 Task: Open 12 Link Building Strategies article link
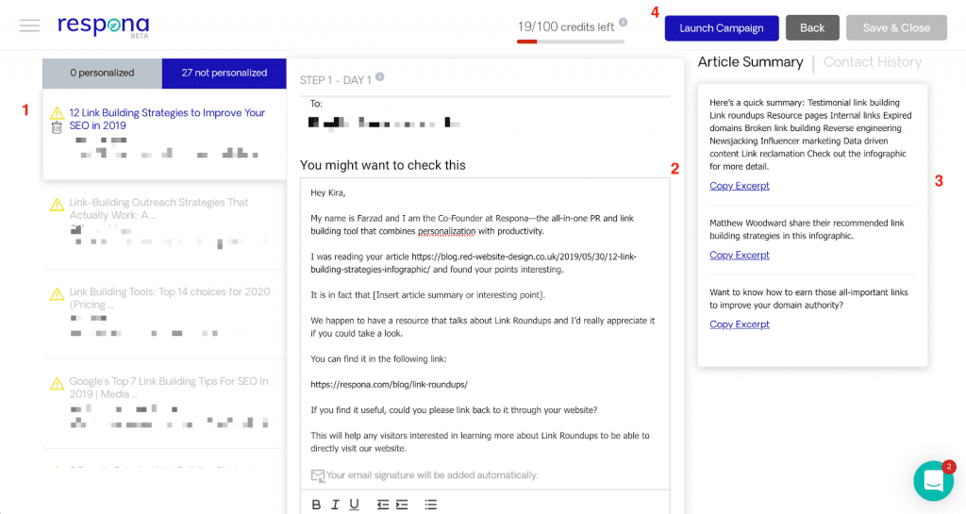[x=167, y=119]
